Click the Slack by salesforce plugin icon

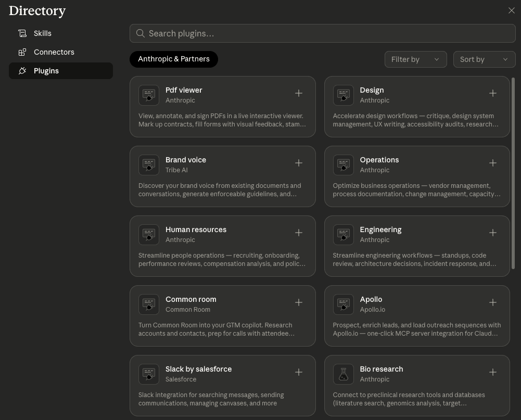[149, 374]
